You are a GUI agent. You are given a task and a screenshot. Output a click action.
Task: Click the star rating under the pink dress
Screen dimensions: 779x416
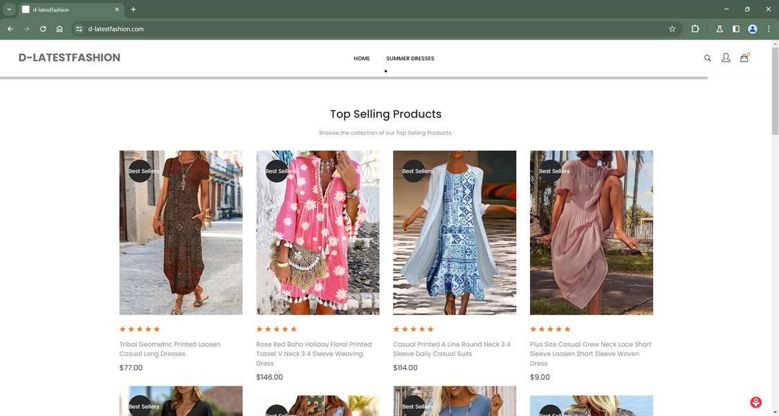pyautogui.click(x=275, y=330)
